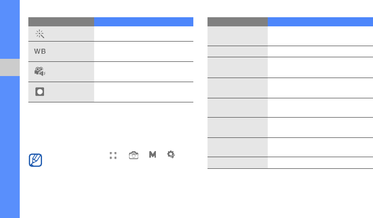Open the gear settings icon
373x218 pixels.
171,155
